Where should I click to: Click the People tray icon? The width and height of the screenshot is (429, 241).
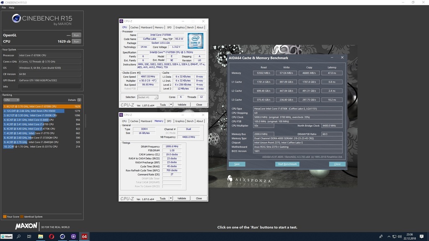[381, 237]
